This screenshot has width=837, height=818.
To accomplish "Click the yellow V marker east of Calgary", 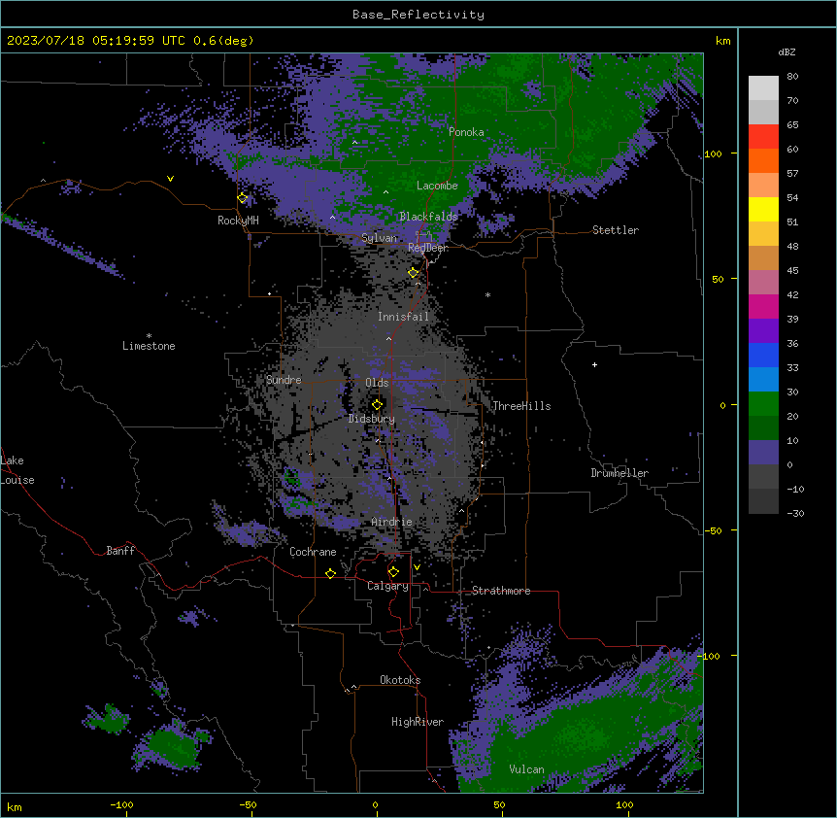I will (x=417, y=567).
